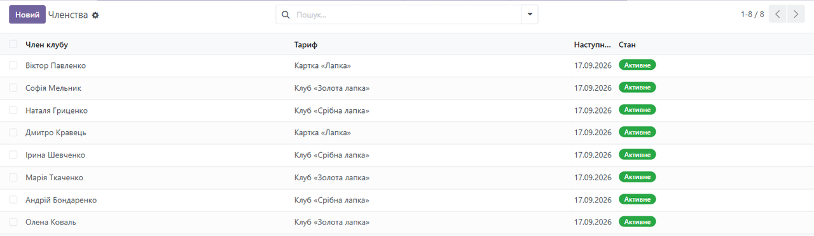Click Активне badge in Андрій Бондаренко row

pyautogui.click(x=637, y=199)
